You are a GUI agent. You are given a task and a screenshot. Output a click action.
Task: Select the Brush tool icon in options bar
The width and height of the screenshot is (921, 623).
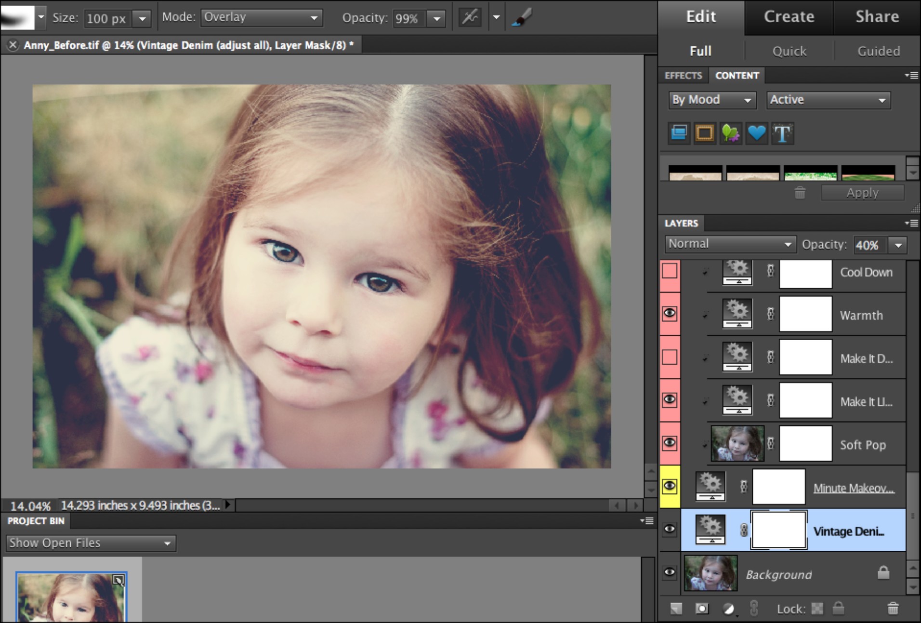click(x=521, y=18)
